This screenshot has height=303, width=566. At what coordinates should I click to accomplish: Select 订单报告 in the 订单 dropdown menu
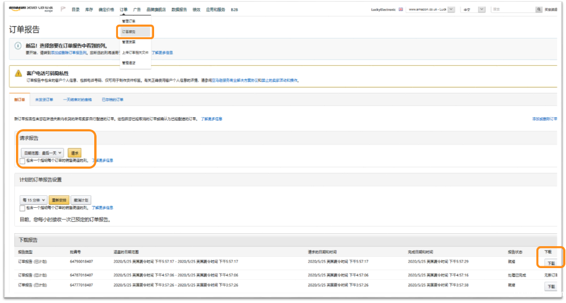[129, 31]
